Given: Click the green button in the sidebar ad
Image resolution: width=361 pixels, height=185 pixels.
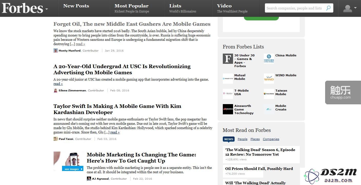Looking at the screenshot, I should pos(261,18).
